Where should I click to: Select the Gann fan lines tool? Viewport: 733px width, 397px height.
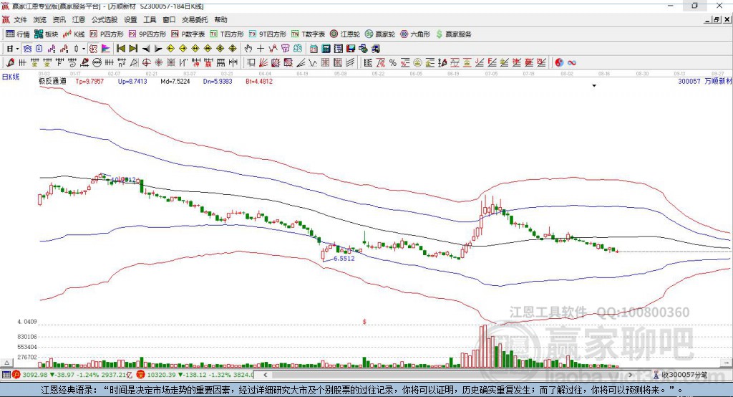(263, 63)
